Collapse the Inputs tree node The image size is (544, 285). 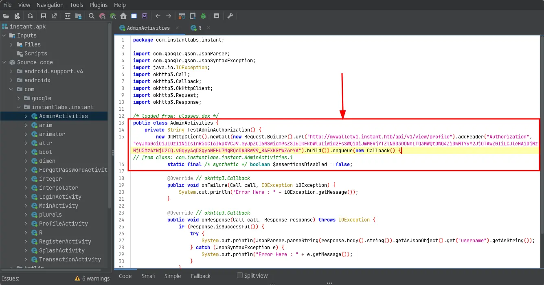point(4,35)
